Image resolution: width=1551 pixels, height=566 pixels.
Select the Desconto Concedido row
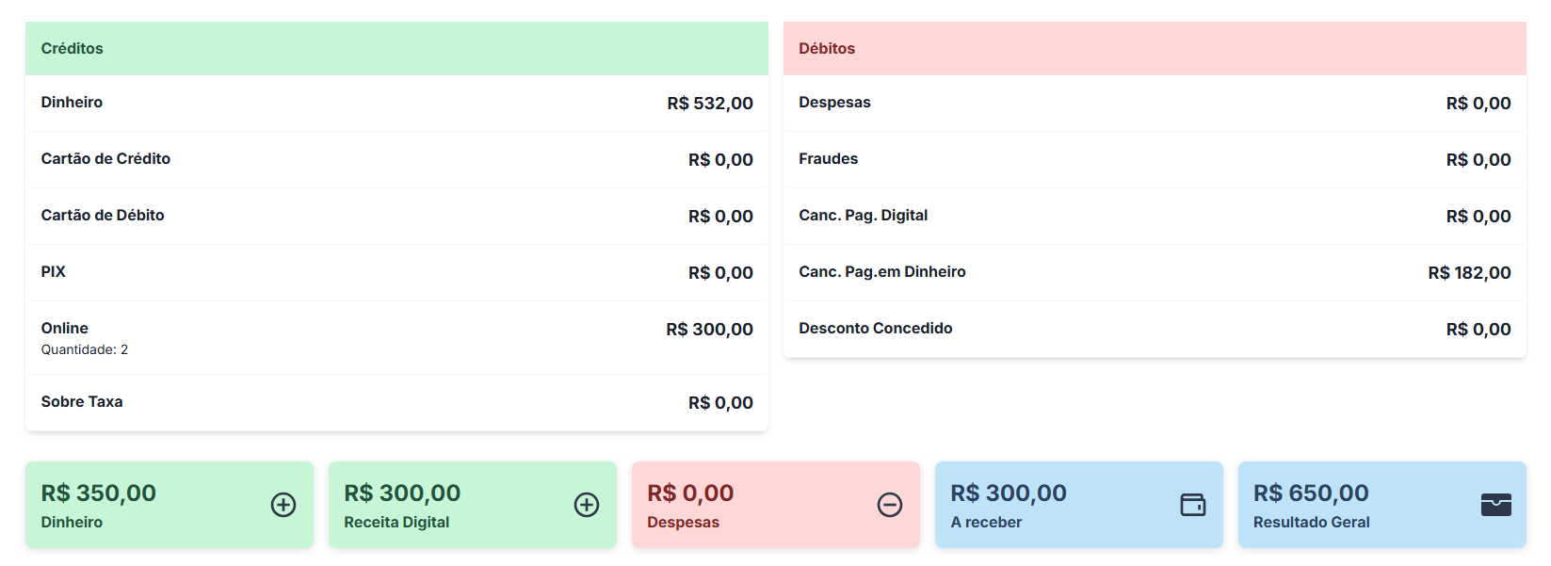click(x=1155, y=329)
